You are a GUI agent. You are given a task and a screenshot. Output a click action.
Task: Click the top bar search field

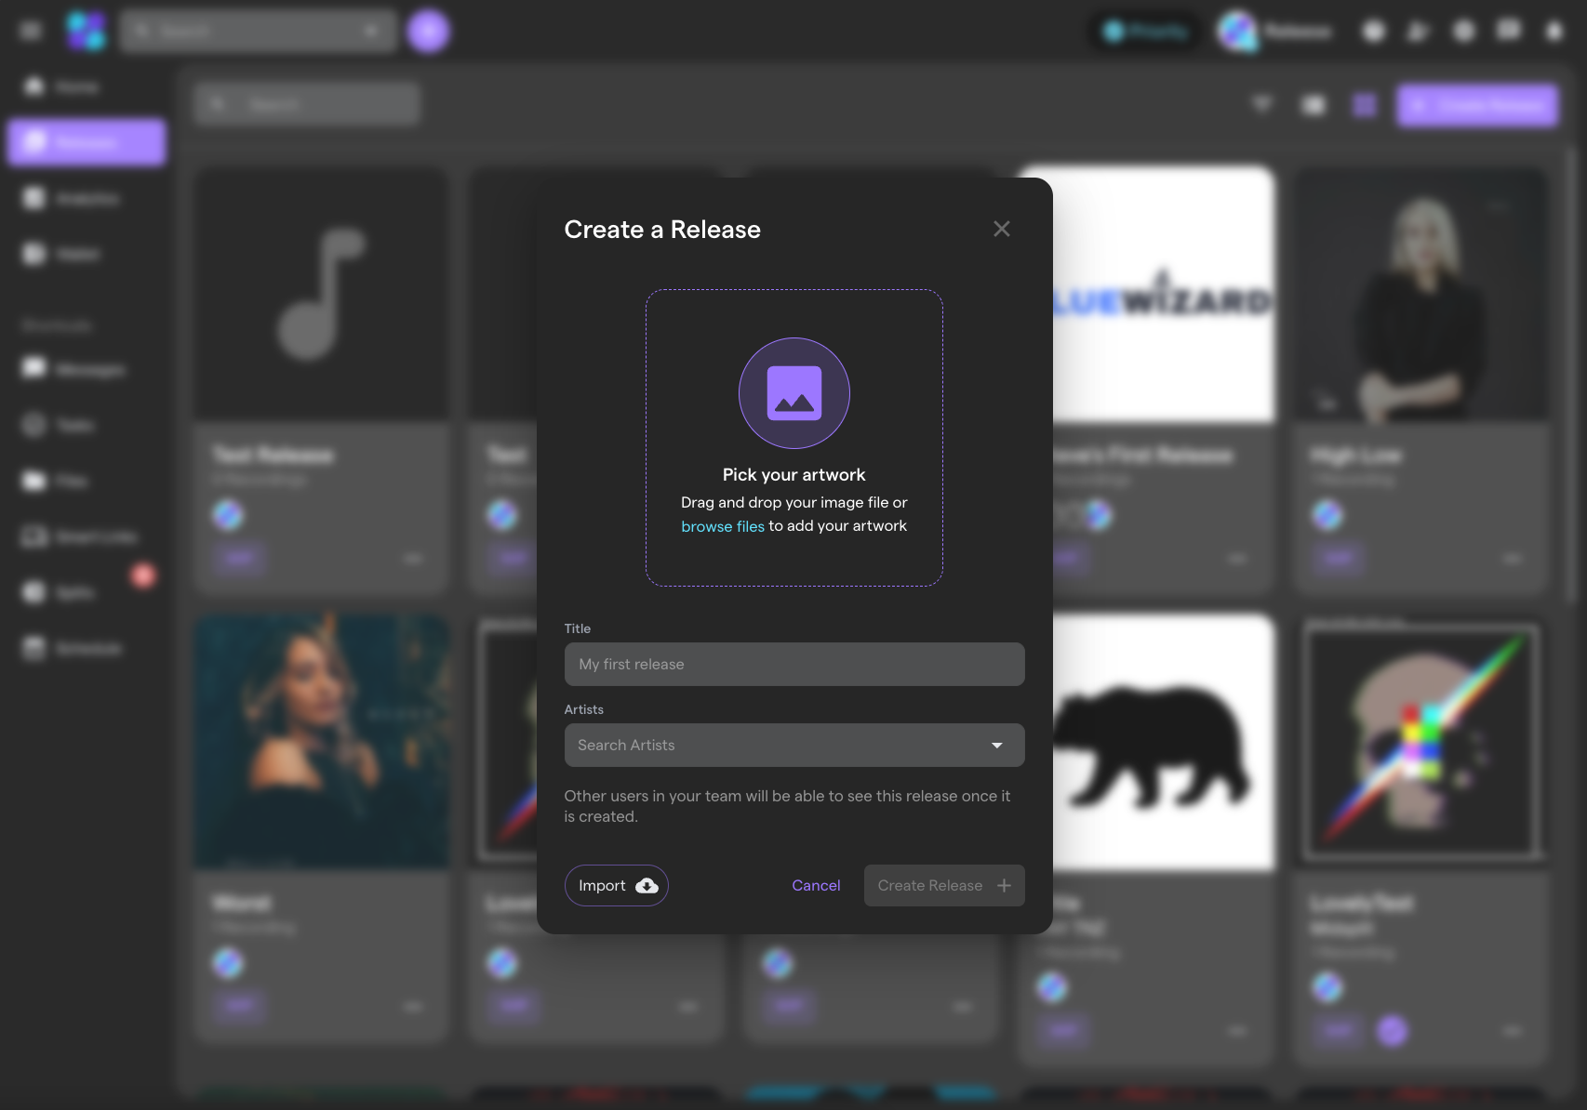258,31
